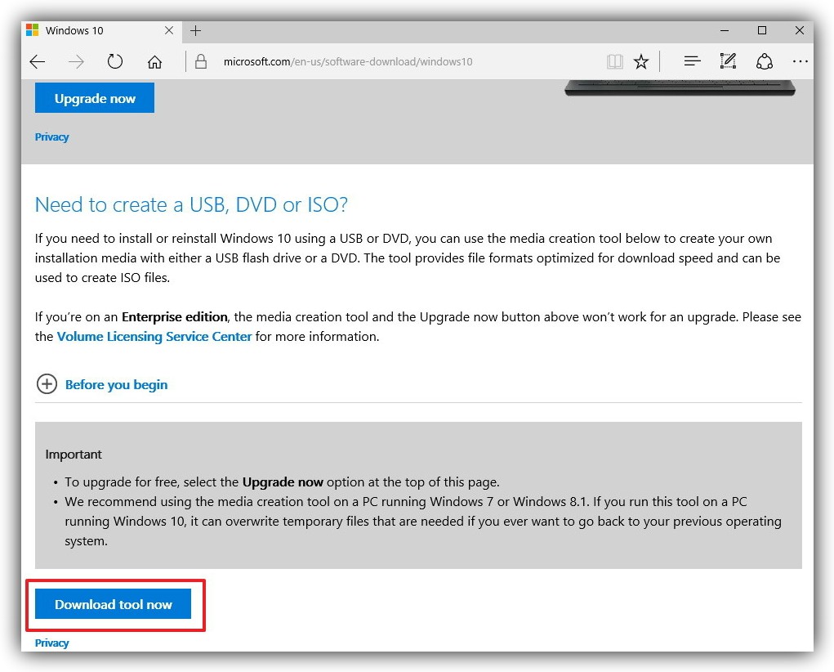Open Privacy link under Upgrade now
This screenshot has height=672, width=834.
coord(51,137)
